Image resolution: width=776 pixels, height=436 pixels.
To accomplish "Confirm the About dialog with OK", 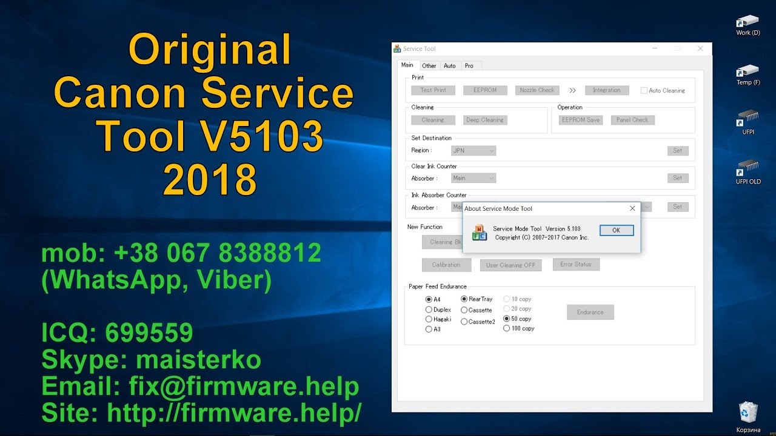I will coord(617,230).
